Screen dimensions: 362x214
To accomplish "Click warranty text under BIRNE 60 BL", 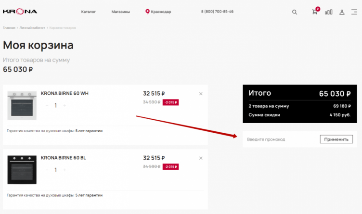I will [x=55, y=195].
